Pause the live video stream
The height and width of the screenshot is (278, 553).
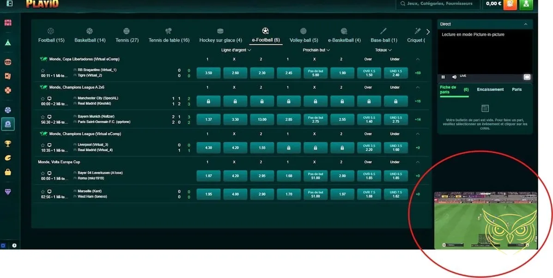444,77
